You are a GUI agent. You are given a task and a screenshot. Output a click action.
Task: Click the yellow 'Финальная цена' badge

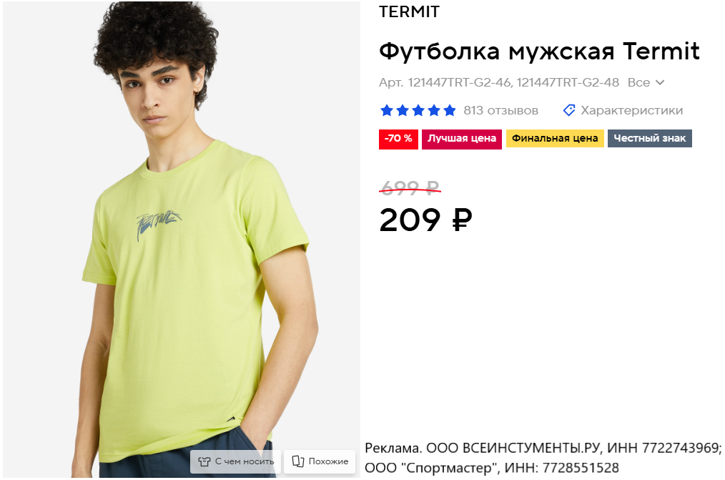[x=555, y=139]
